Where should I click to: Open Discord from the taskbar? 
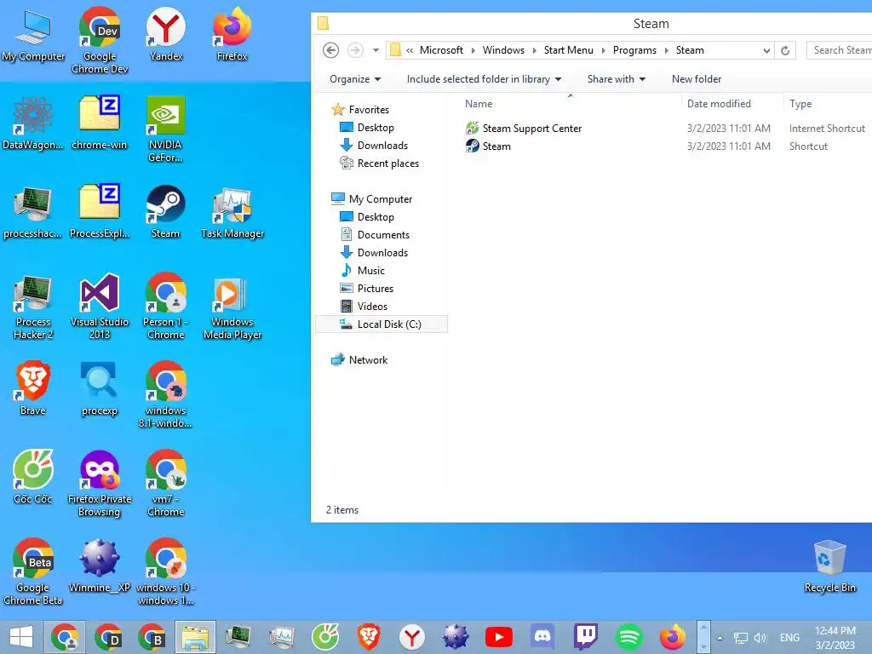click(x=542, y=637)
